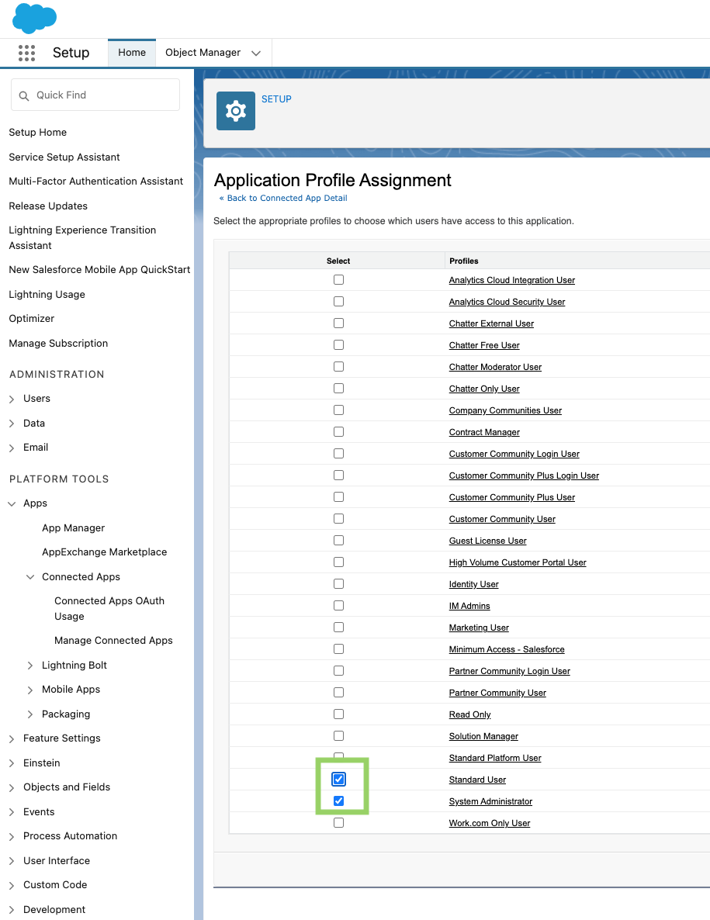The width and height of the screenshot is (710, 920).
Task: Open Lightning Experience Transition Assistant
Action: [82, 237]
